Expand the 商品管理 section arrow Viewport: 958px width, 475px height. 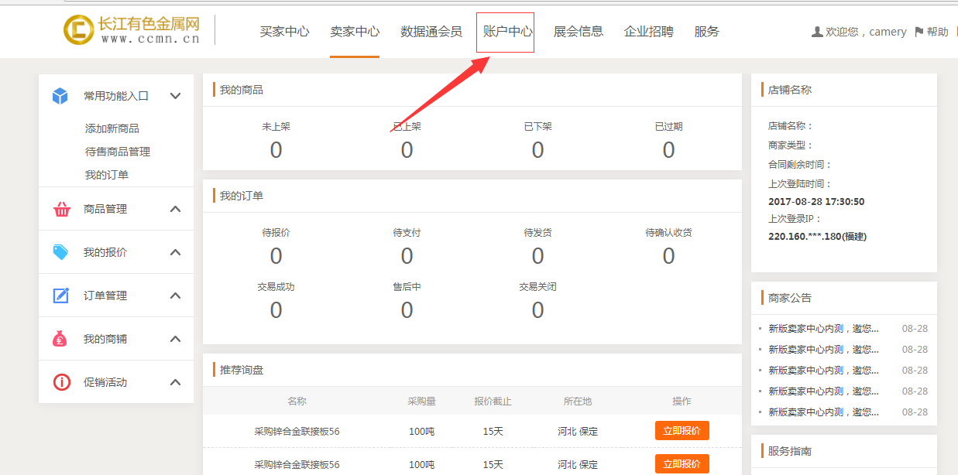pos(175,209)
